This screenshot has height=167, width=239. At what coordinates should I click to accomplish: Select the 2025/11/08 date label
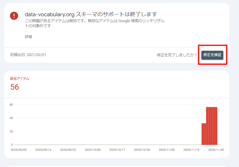coord(166,150)
